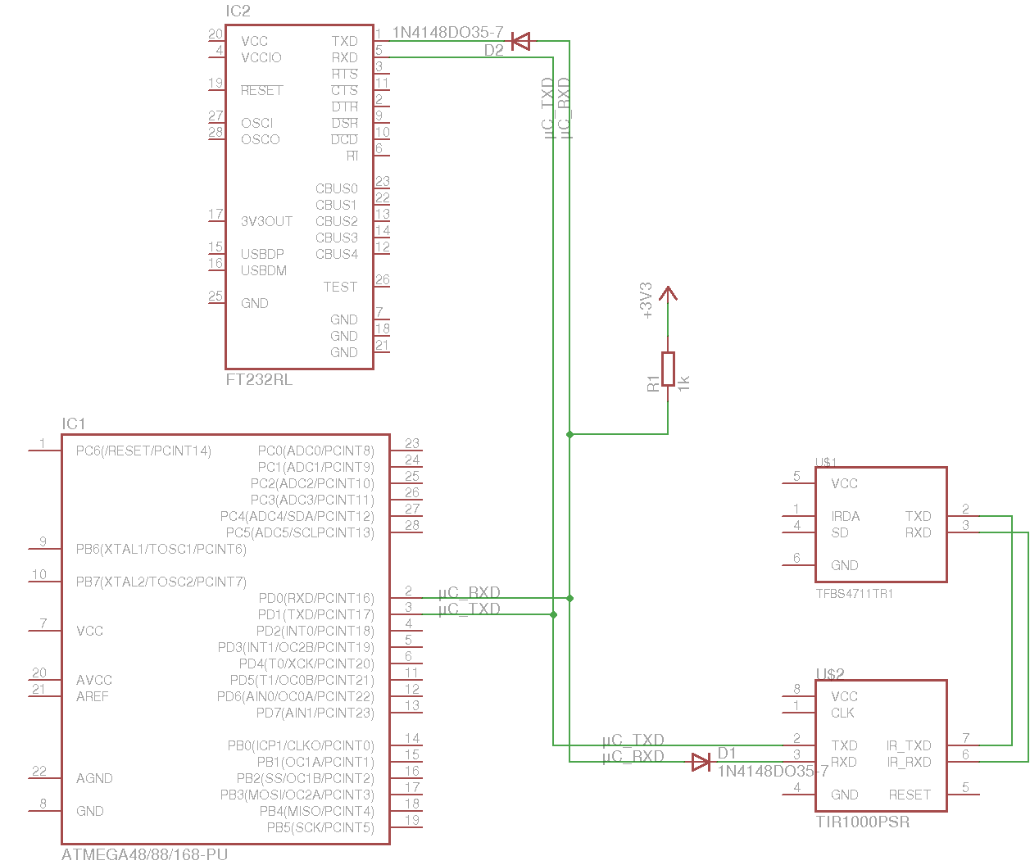Click the TFBS4711TR1 part label

click(x=855, y=594)
